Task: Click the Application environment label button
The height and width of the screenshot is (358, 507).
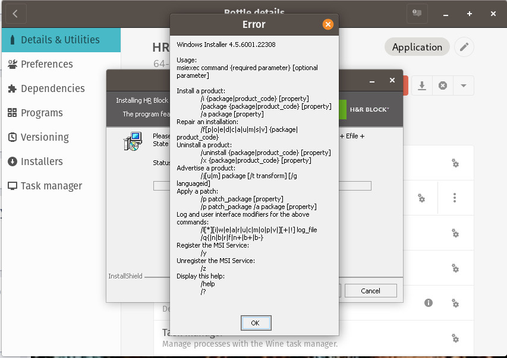Action: (417, 47)
